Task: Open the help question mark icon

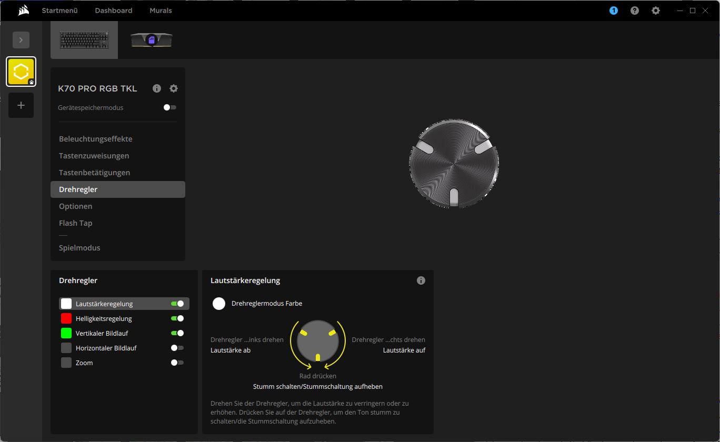Action: 634,11
